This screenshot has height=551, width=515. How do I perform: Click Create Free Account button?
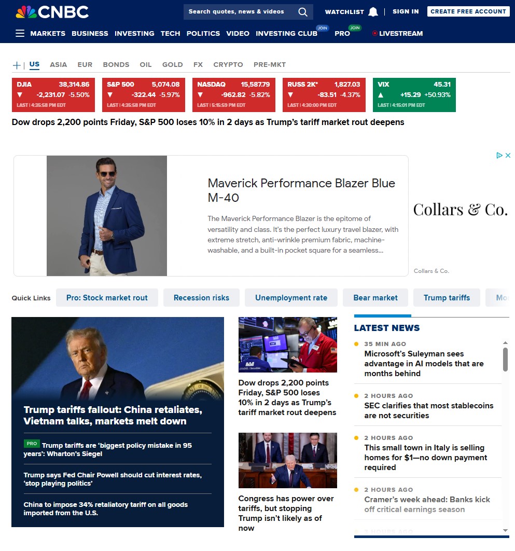tap(468, 11)
